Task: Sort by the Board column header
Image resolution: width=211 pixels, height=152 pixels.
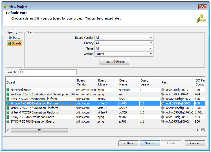Action: tap(41, 82)
